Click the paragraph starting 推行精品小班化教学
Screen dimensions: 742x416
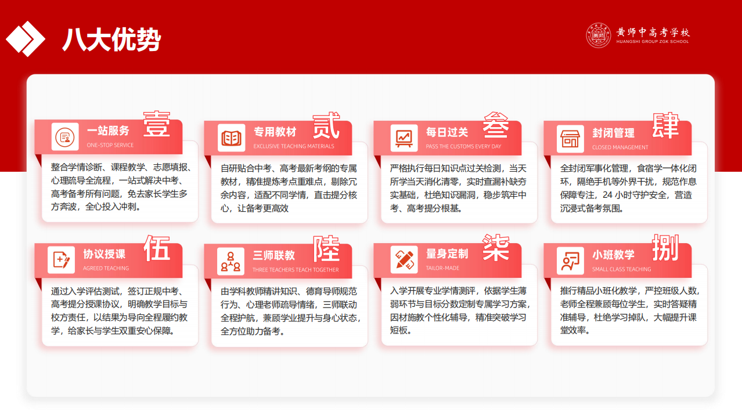pos(630,310)
